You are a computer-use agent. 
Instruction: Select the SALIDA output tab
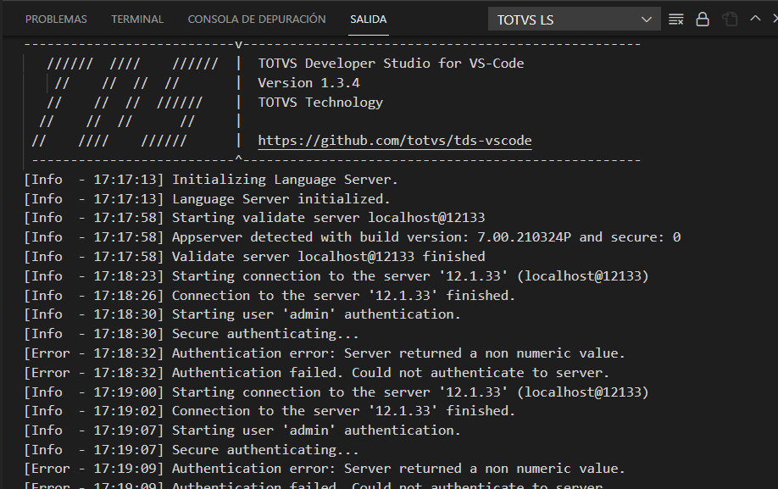(368, 19)
